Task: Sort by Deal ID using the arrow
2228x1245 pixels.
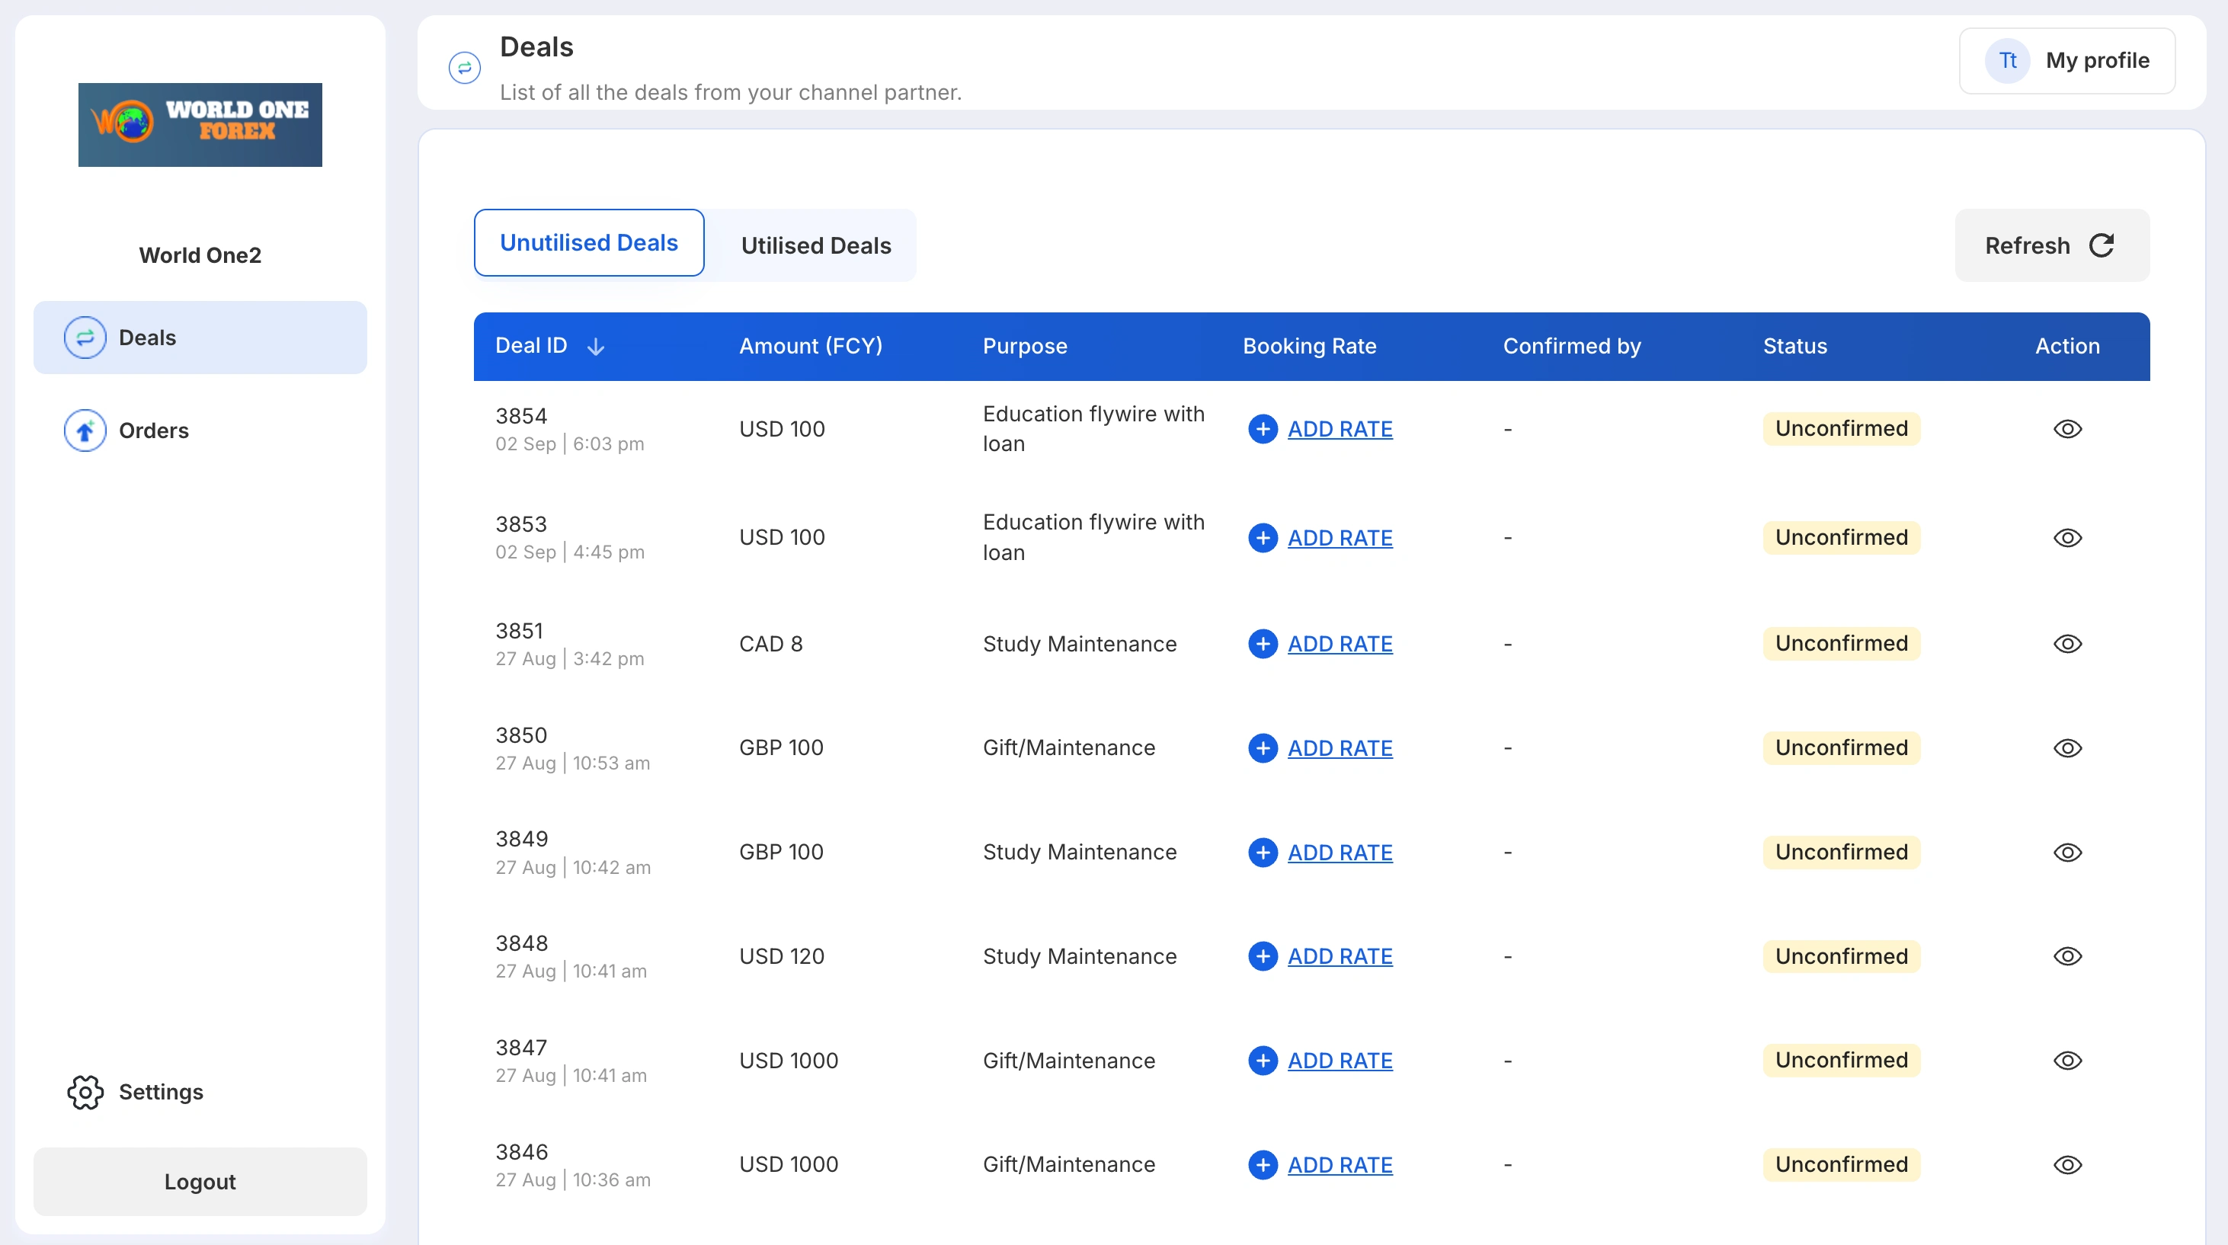Action: [596, 347]
